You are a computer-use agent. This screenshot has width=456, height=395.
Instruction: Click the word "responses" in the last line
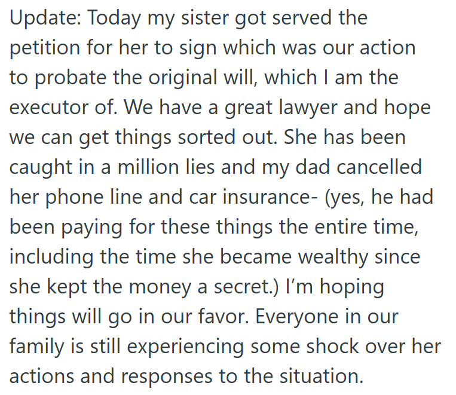(x=167, y=377)
